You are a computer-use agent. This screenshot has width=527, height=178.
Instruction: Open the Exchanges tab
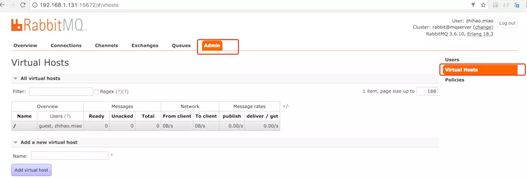coord(145,46)
